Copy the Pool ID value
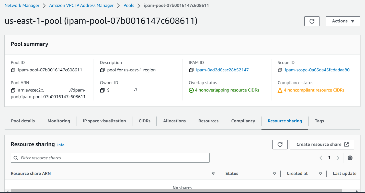This screenshot has height=193, width=365. click(13, 70)
